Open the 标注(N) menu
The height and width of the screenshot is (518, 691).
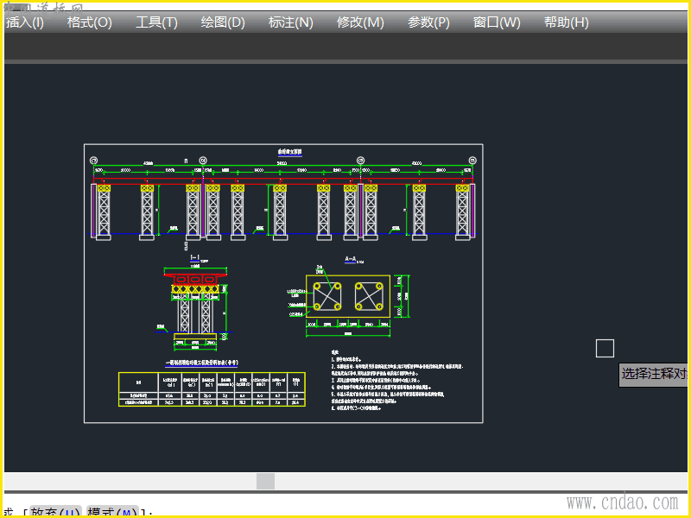[290, 22]
